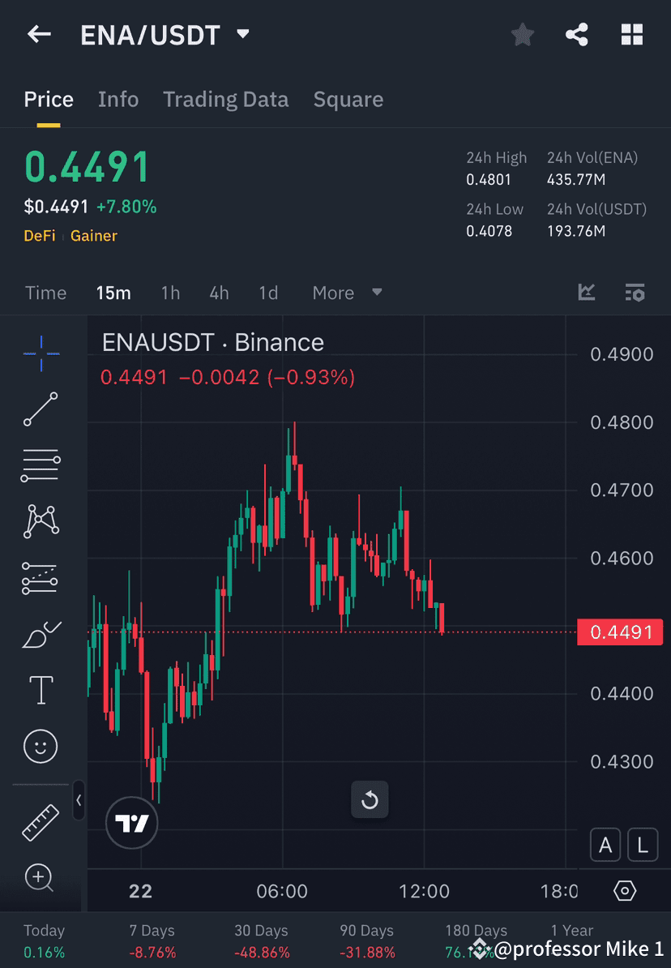The height and width of the screenshot is (968, 671).
Task: Select the ruler measure tool
Action: [x=41, y=821]
